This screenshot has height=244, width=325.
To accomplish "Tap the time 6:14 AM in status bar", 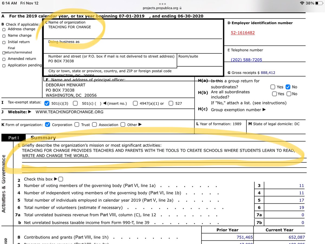I will 10,3.
